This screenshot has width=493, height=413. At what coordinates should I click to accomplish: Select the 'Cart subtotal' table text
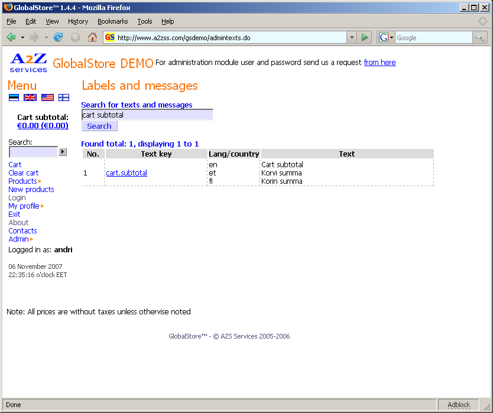click(283, 165)
